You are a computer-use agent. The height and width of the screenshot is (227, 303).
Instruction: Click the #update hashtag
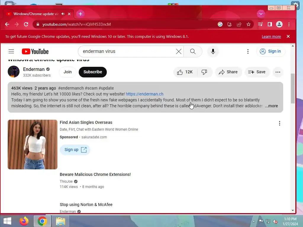pos(106,88)
